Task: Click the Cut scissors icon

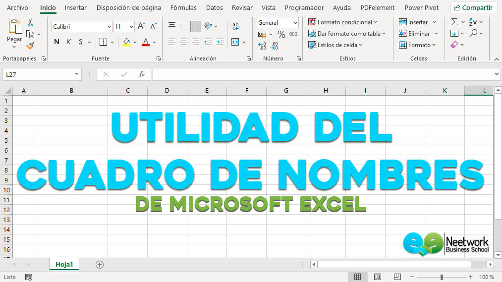Action: 30,22
